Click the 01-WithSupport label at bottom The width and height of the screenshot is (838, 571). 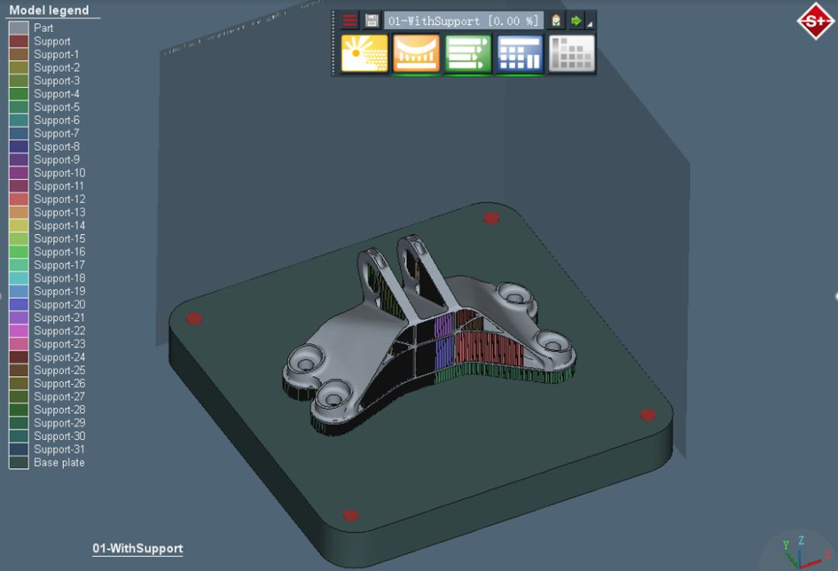click(x=137, y=549)
